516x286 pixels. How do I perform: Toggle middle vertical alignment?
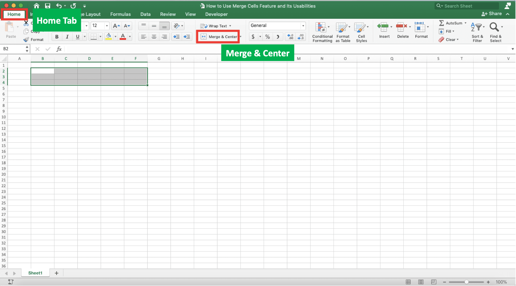click(x=154, y=26)
